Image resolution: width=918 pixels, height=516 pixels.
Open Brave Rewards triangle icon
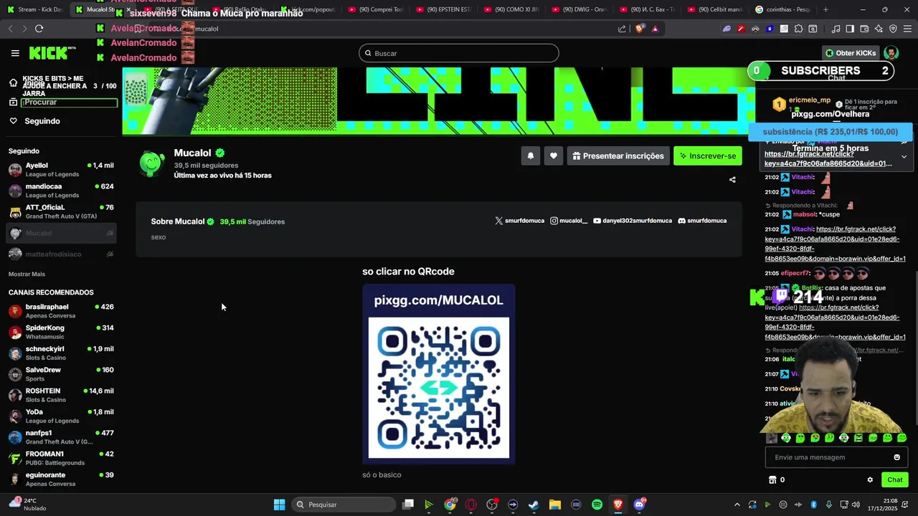tap(655, 29)
